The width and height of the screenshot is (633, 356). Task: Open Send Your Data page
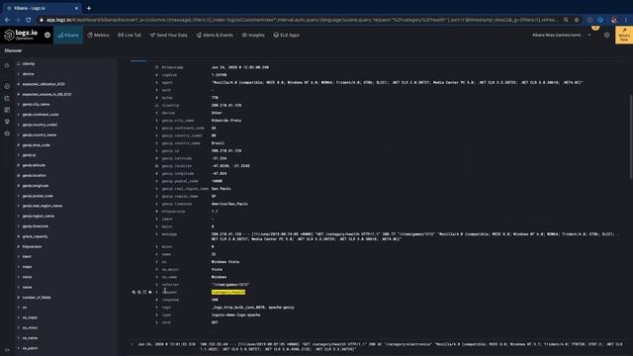coord(169,36)
